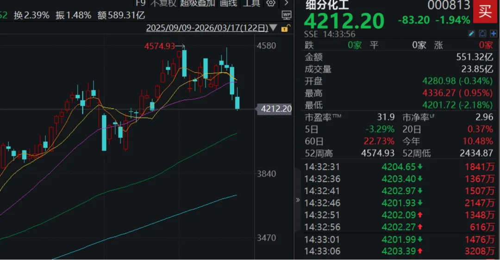Click the 3470 y-axis label

tap(266, 238)
